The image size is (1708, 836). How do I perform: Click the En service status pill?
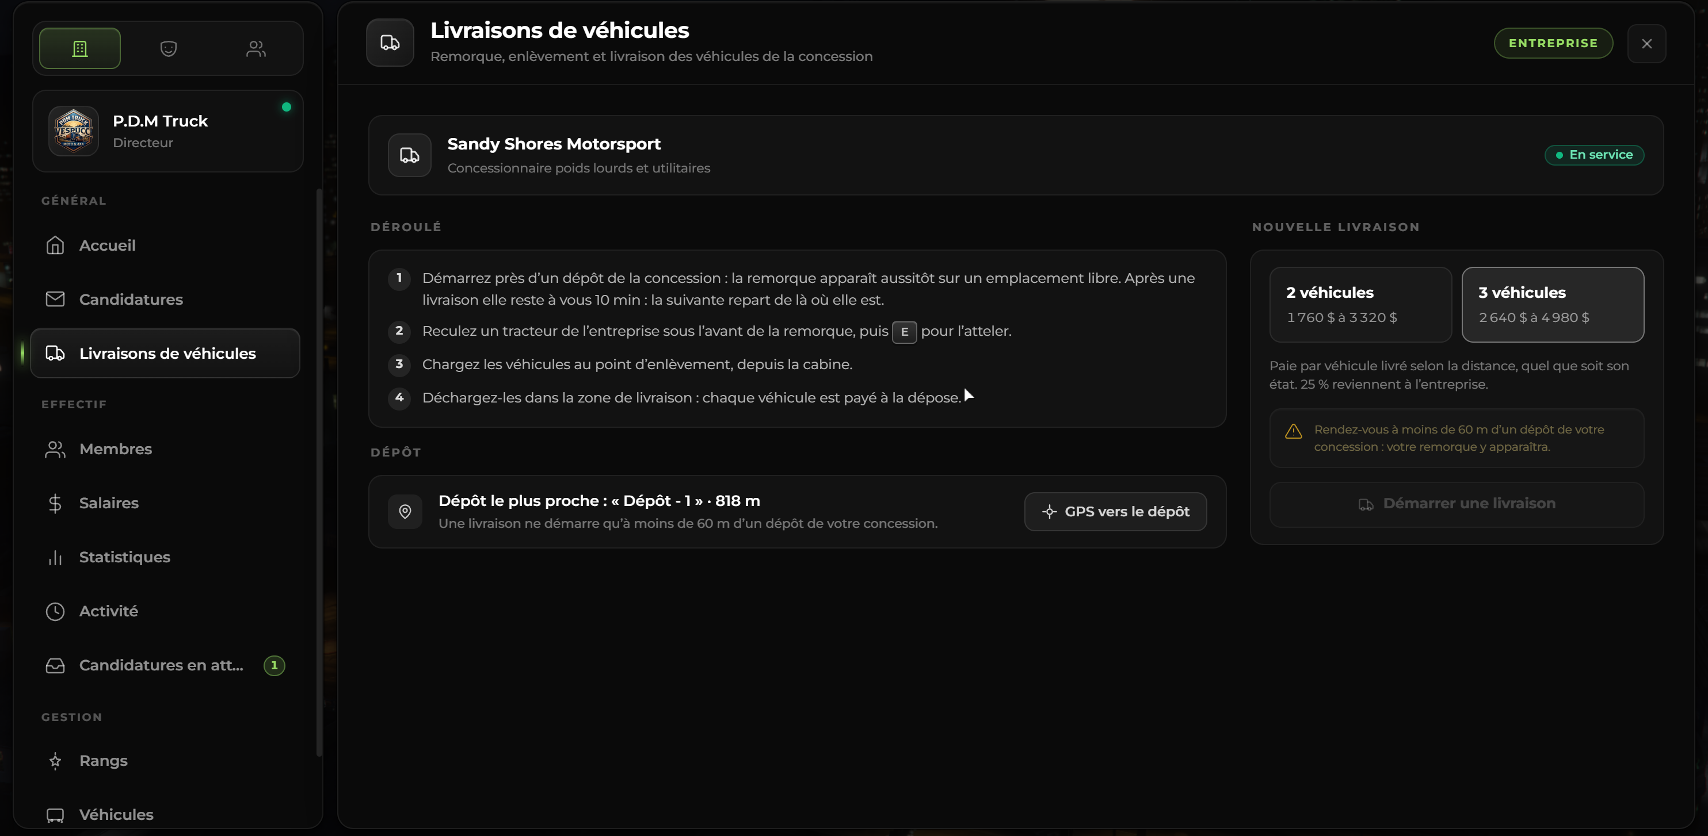(1594, 155)
